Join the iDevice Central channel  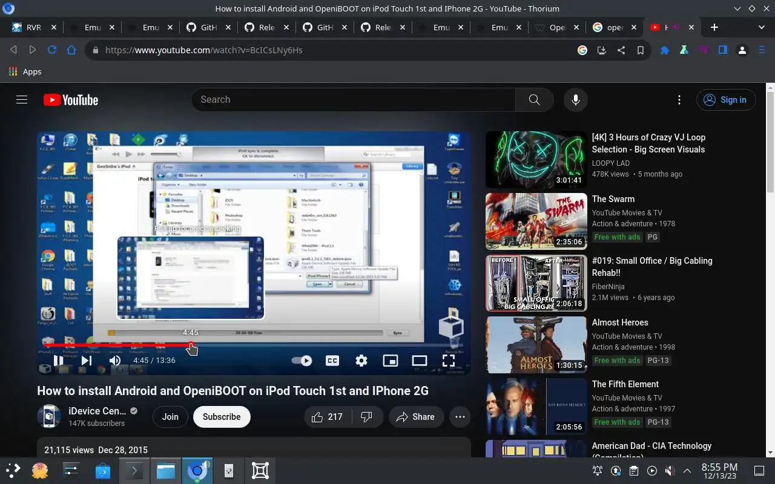[x=170, y=417]
